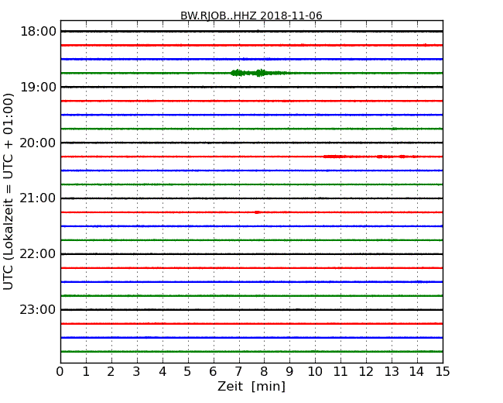Click the x-axis tick label 4
Screen dimensions: 503x403
tap(163, 371)
